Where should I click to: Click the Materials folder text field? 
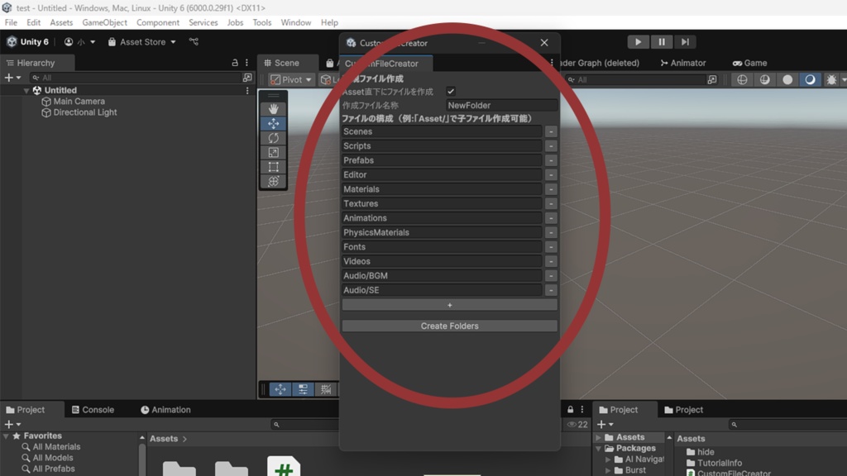[x=442, y=189]
